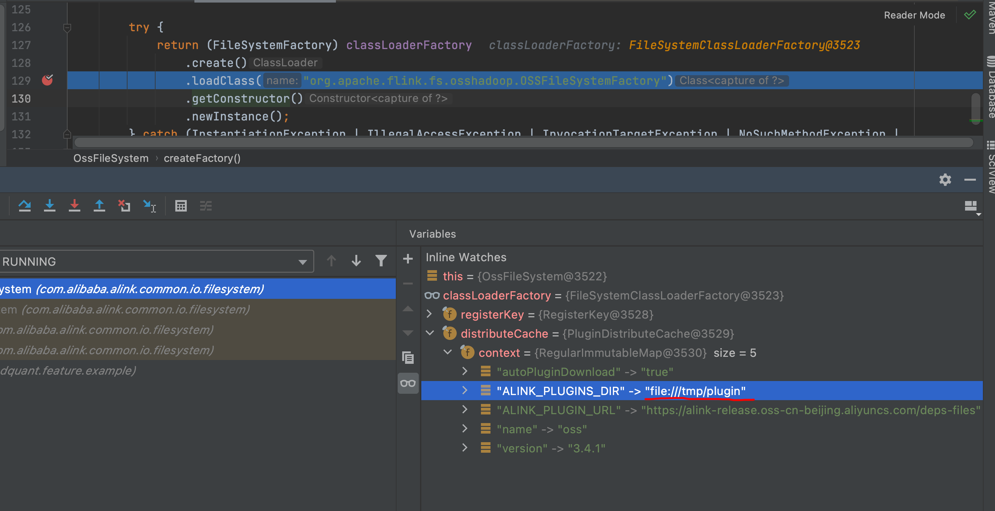995x511 pixels.
Task: Click the Reader Mode label
Action: (x=914, y=15)
